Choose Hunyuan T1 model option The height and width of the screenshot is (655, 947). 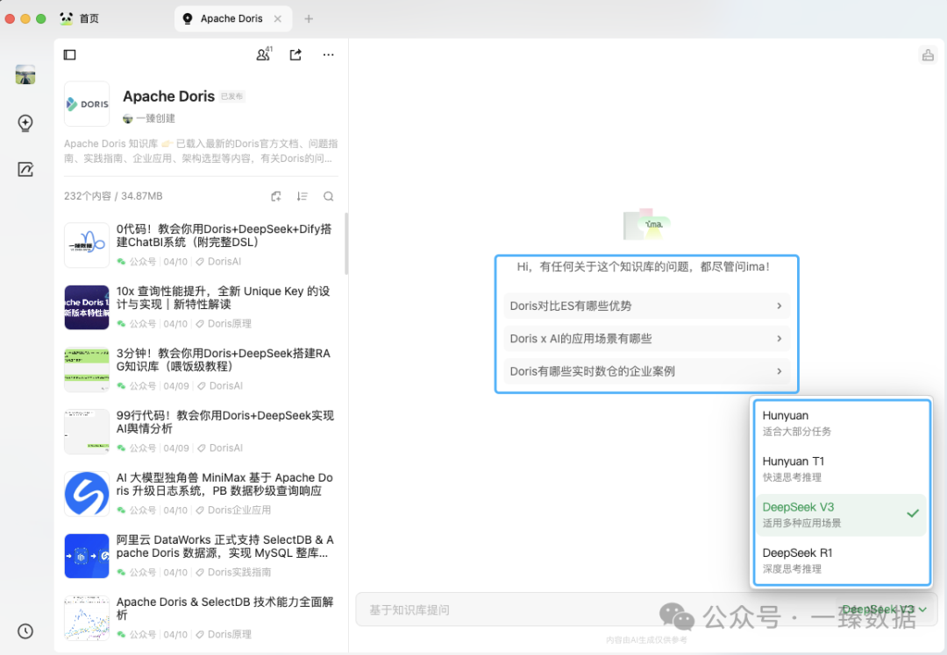click(x=841, y=469)
